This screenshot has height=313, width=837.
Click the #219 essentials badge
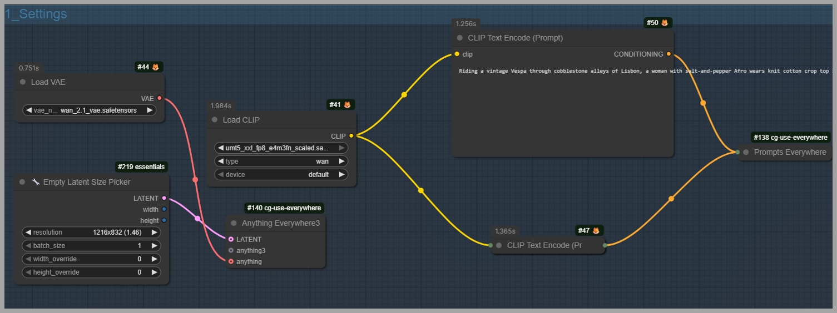[x=141, y=167]
